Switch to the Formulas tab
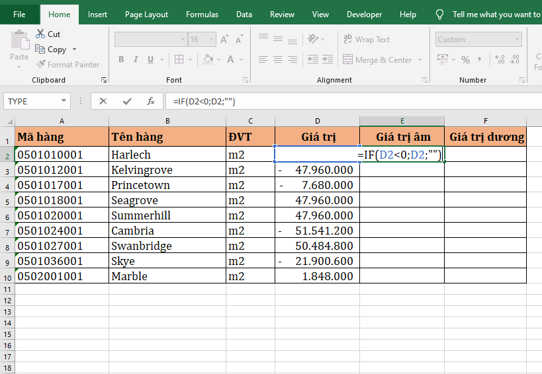This screenshot has width=542, height=374. tap(202, 15)
